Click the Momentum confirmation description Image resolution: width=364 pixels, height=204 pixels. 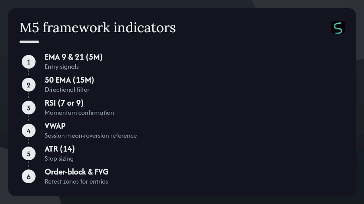click(79, 112)
